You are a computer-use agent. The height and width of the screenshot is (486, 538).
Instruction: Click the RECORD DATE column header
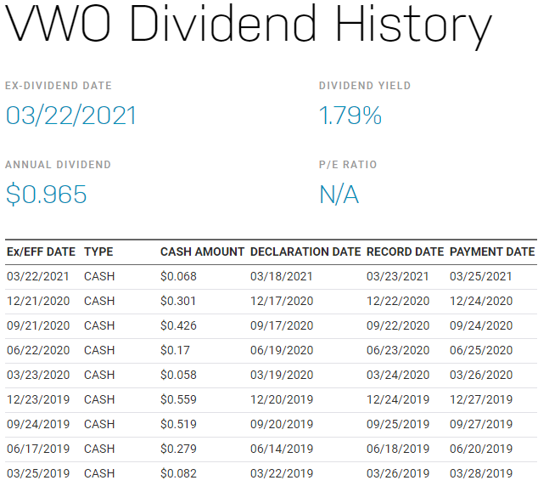406,251
